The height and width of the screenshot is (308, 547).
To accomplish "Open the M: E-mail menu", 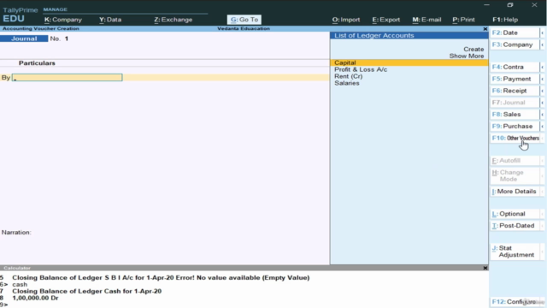I will click(426, 20).
